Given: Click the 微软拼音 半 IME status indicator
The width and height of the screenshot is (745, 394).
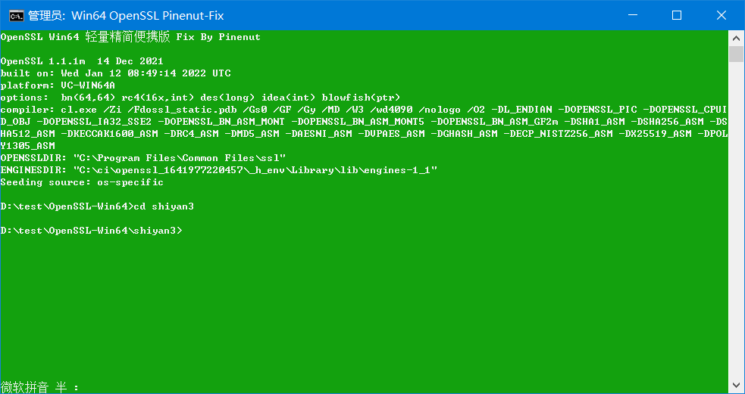Looking at the screenshot, I should pyautogui.click(x=40, y=387).
